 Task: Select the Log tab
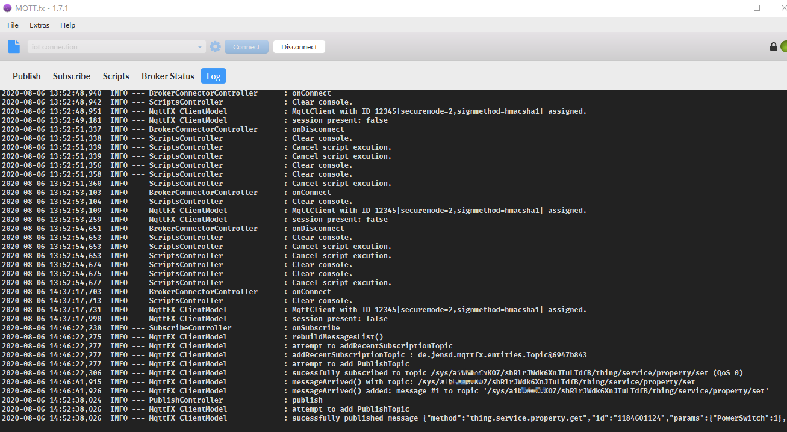point(213,76)
